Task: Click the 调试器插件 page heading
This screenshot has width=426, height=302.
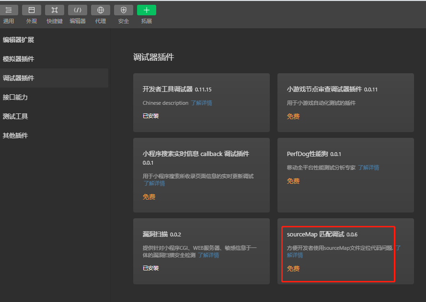Action: click(x=153, y=57)
